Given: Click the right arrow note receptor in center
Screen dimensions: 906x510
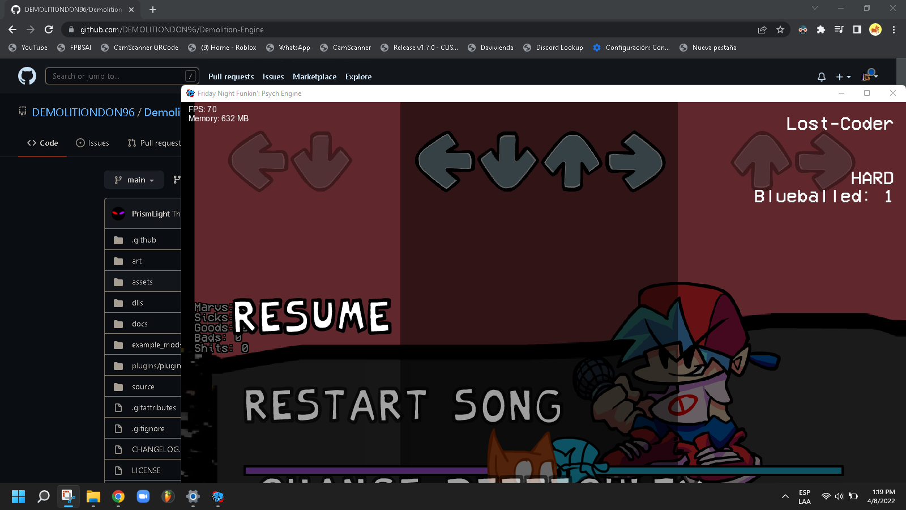Looking at the screenshot, I should click(635, 161).
